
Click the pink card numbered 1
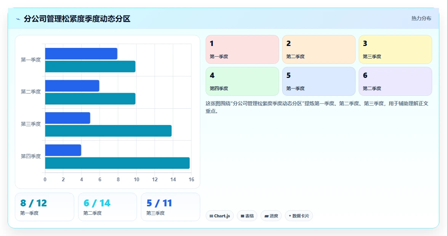(242, 49)
